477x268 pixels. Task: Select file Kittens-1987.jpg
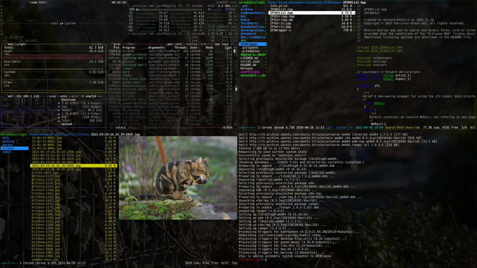[x=74, y=253]
